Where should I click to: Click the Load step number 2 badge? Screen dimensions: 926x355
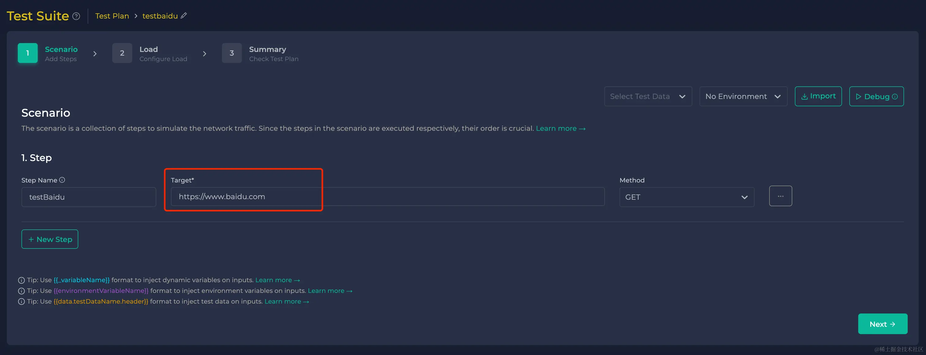122,53
